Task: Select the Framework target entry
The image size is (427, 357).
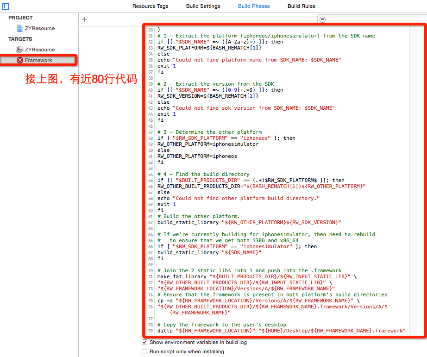Action: (x=38, y=60)
